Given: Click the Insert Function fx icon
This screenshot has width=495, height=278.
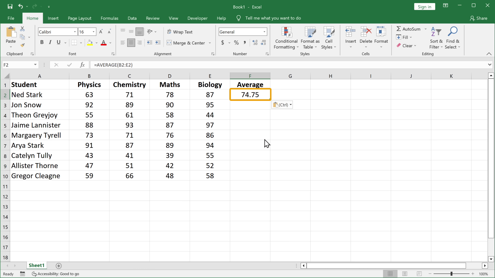Looking at the screenshot, I should 82,65.
